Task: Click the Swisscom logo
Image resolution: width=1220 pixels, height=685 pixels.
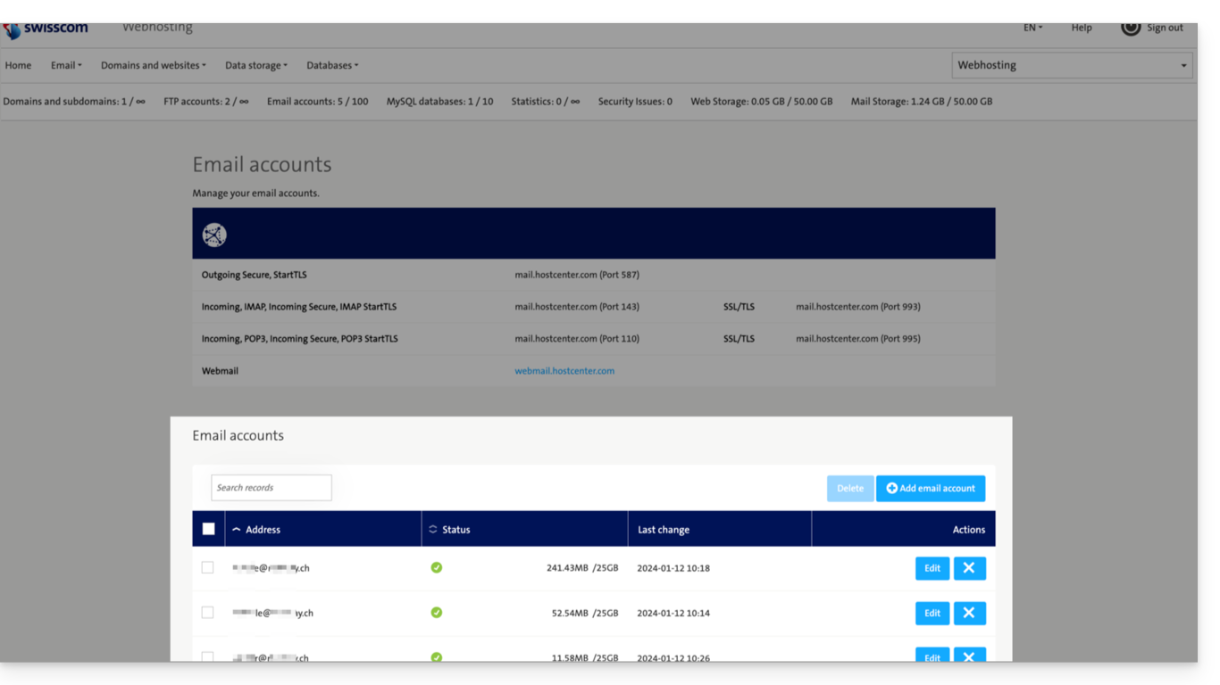Action: coord(45,29)
